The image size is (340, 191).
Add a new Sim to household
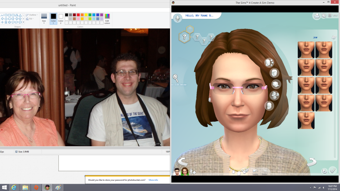tap(193, 172)
